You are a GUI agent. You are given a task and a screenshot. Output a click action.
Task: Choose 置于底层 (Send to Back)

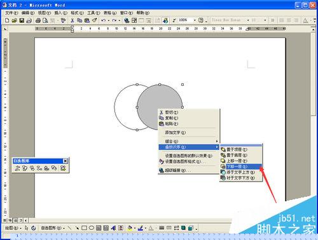pyautogui.click(x=241, y=155)
